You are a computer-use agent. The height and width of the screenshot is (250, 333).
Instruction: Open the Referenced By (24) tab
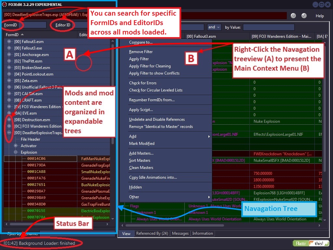point(152,233)
